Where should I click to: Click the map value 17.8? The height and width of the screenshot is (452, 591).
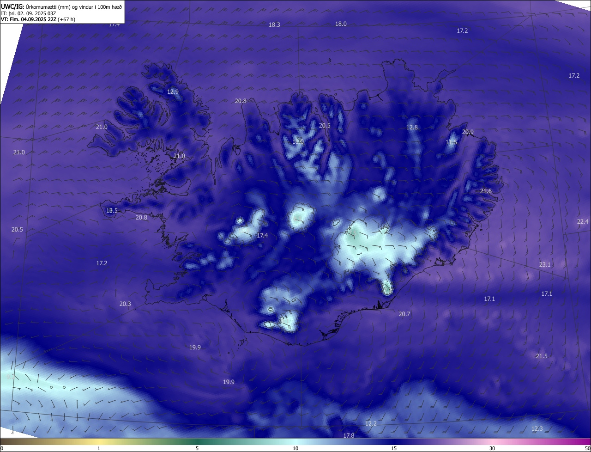[x=349, y=435]
